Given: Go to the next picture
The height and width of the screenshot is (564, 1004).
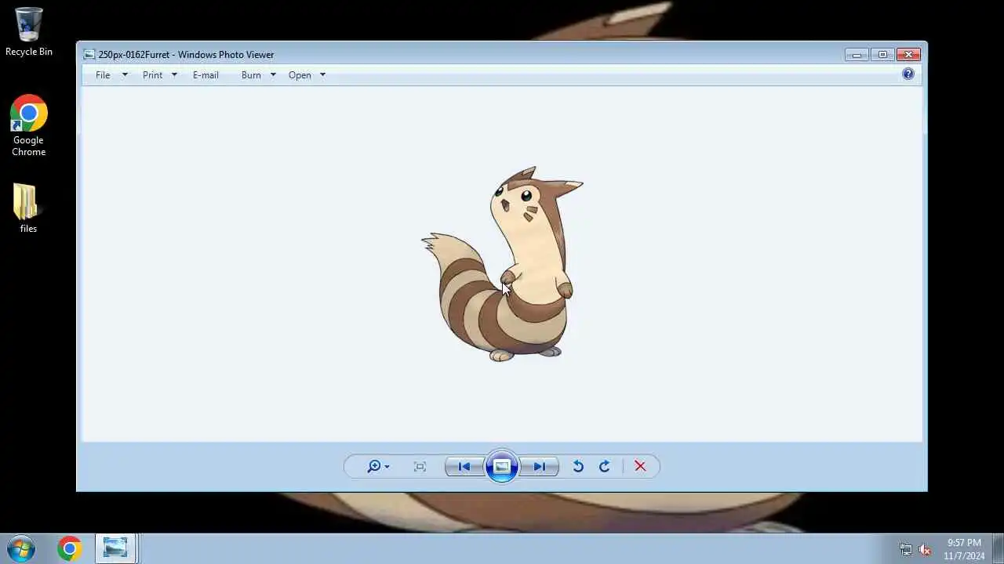Looking at the screenshot, I should 540,467.
